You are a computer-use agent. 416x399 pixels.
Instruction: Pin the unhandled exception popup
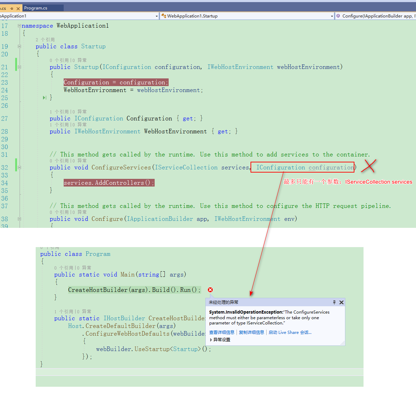[x=334, y=302]
